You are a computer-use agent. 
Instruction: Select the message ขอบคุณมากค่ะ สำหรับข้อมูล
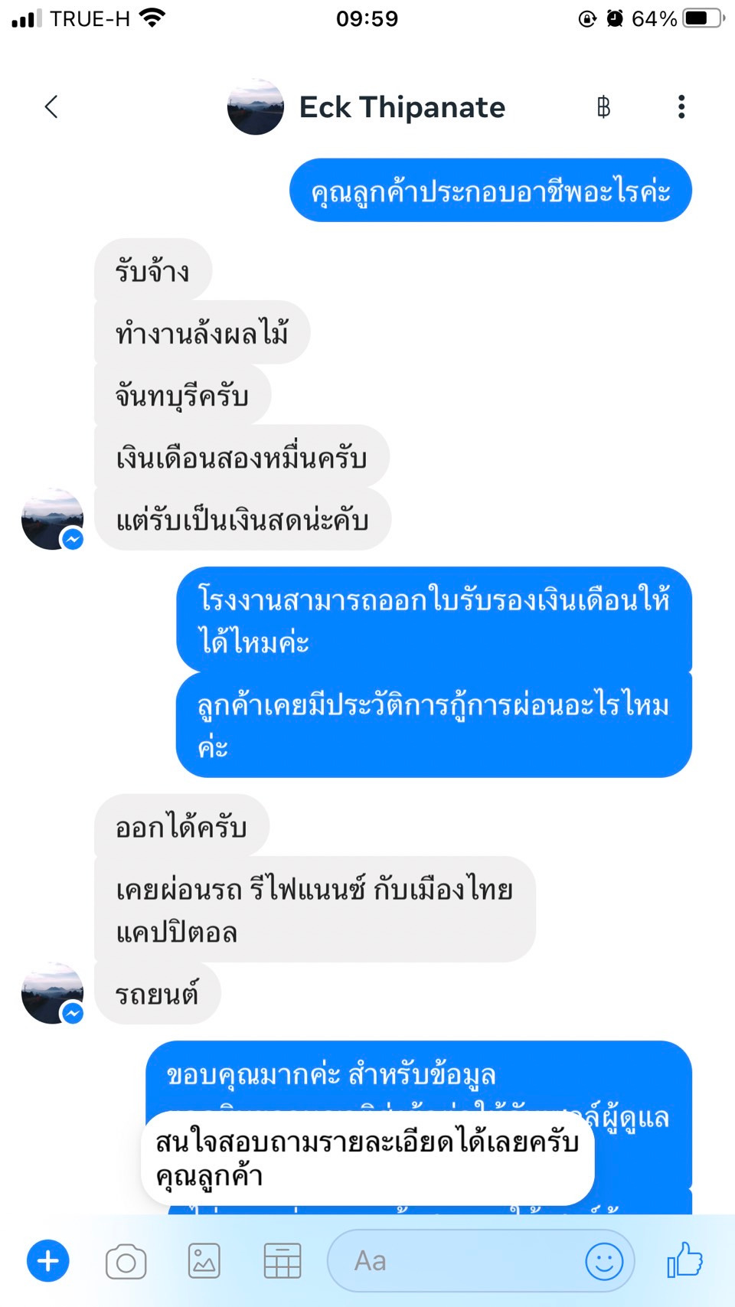[x=332, y=1074]
